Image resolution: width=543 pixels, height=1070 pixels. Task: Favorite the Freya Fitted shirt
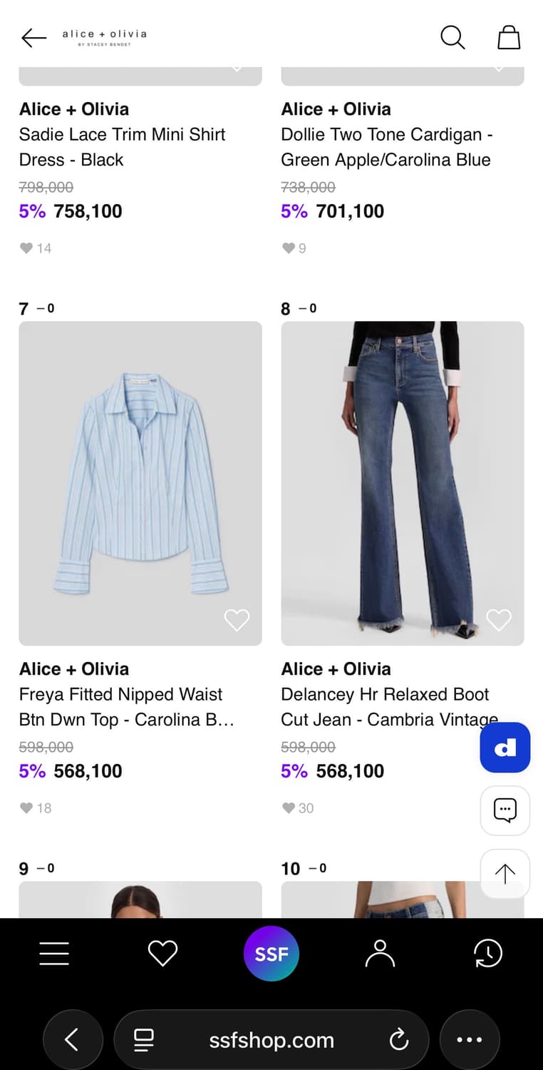click(237, 620)
